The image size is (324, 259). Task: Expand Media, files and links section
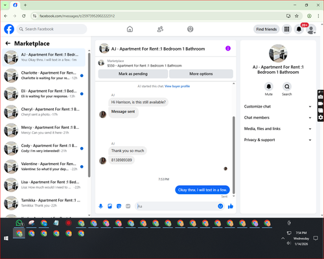click(278, 129)
